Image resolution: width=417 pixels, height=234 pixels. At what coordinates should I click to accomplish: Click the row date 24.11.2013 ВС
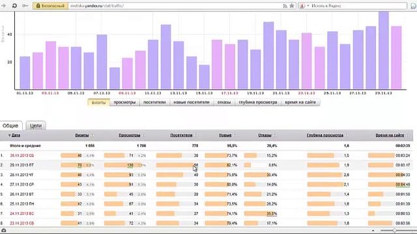[22, 214]
